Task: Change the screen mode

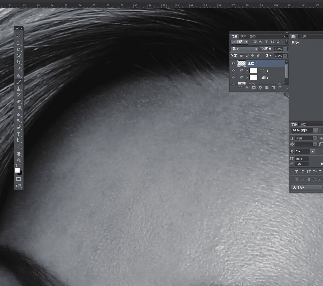Action: click(19, 186)
